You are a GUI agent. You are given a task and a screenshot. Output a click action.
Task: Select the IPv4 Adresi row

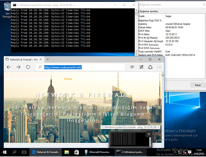tap(171, 34)
